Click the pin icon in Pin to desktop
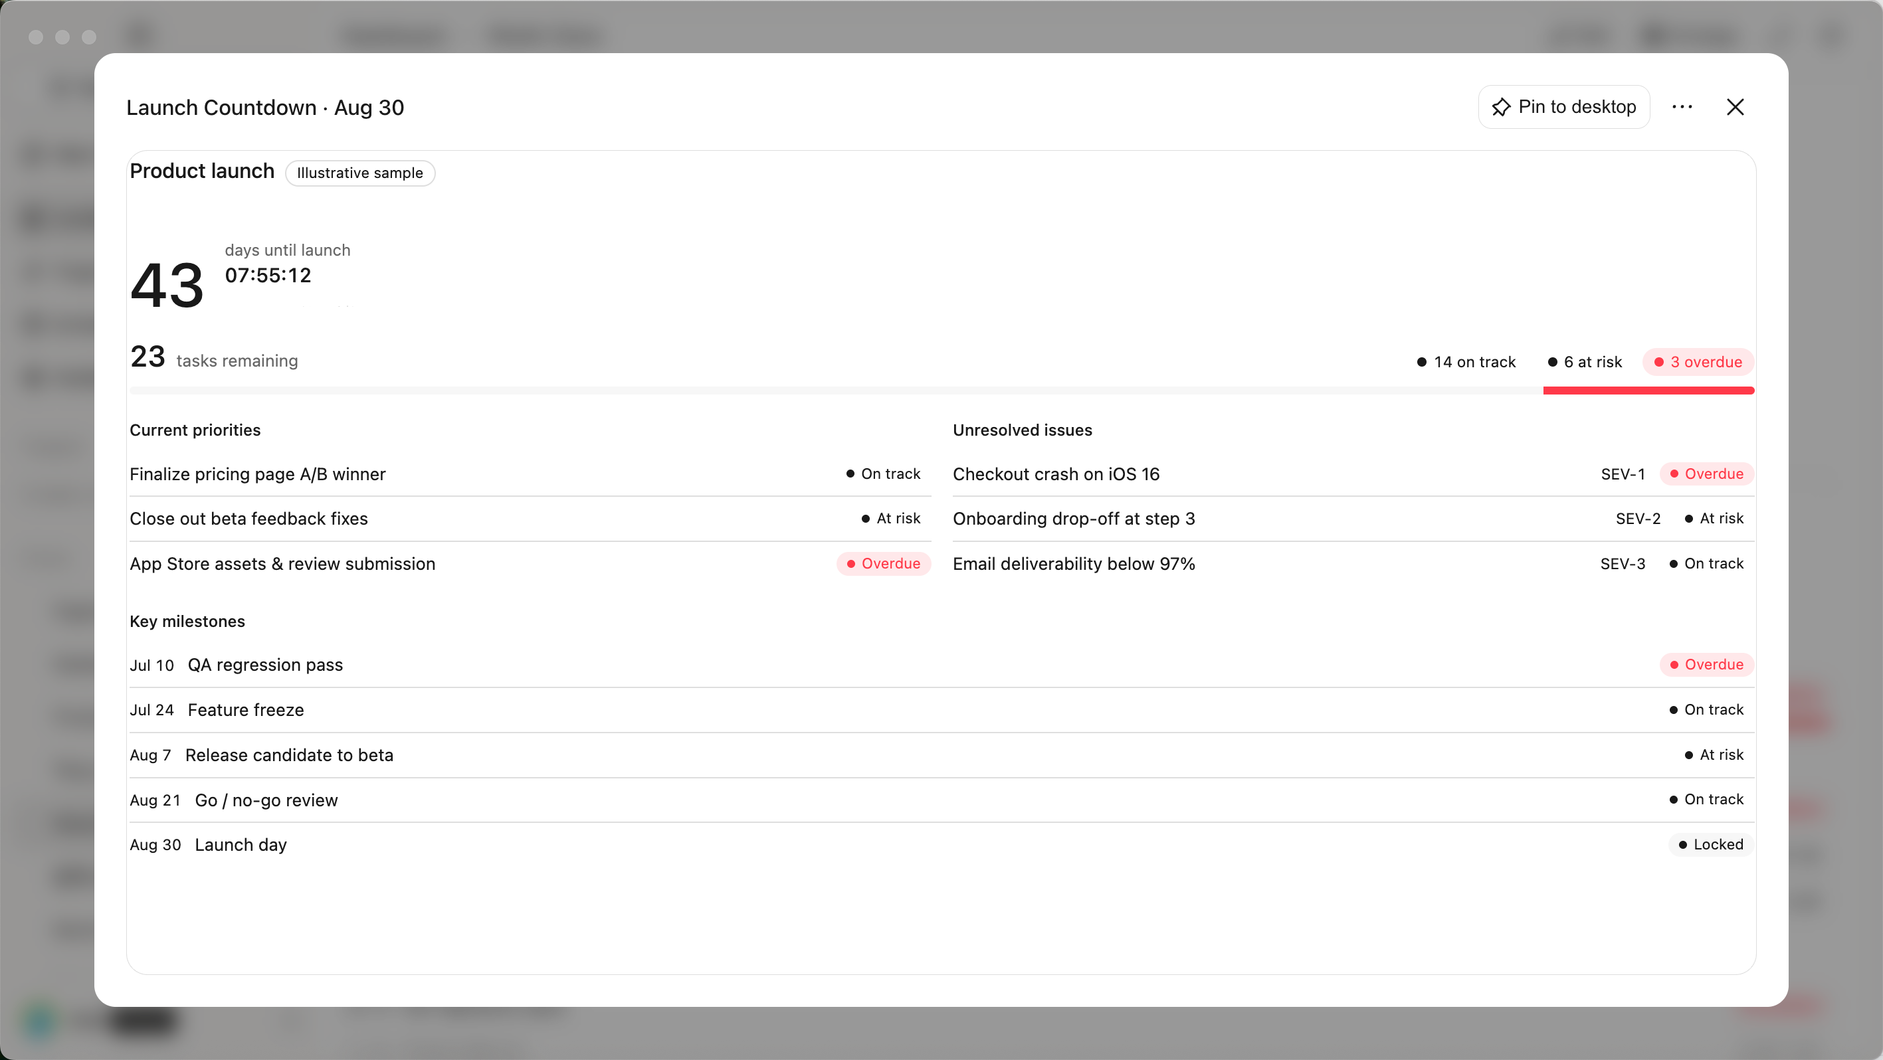The width and height of the screenshot is (1883, 1060). point(1501,108)
